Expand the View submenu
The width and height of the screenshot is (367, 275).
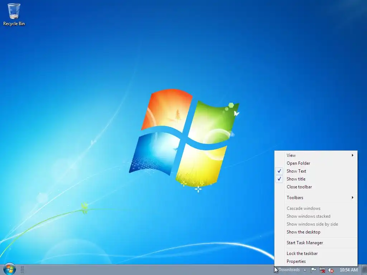coord(316,155)
